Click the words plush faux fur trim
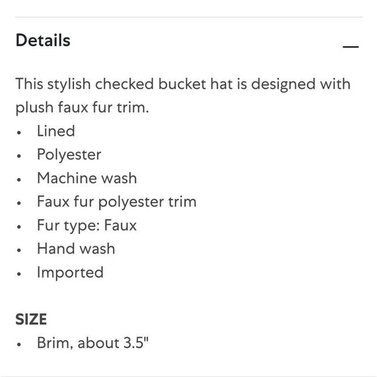377x377 pixels. (83, 107)
